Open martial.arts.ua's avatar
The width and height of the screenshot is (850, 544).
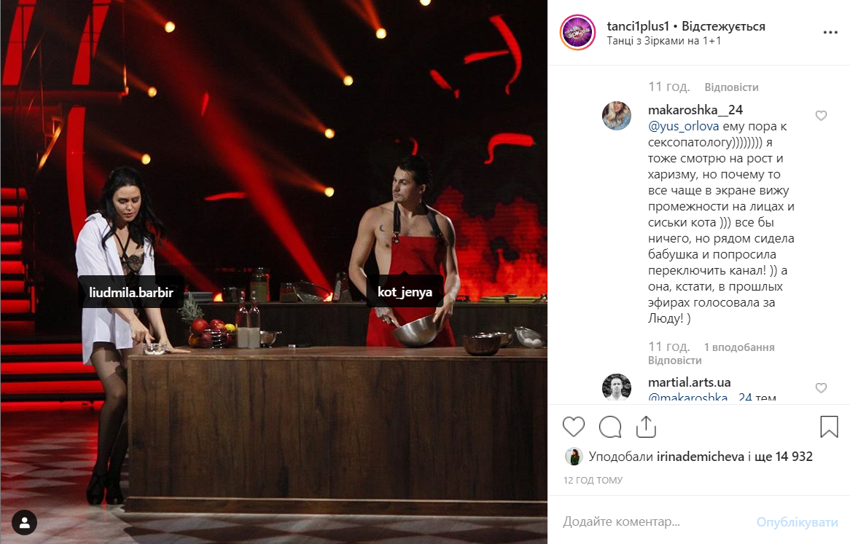(x=616, y=387)
